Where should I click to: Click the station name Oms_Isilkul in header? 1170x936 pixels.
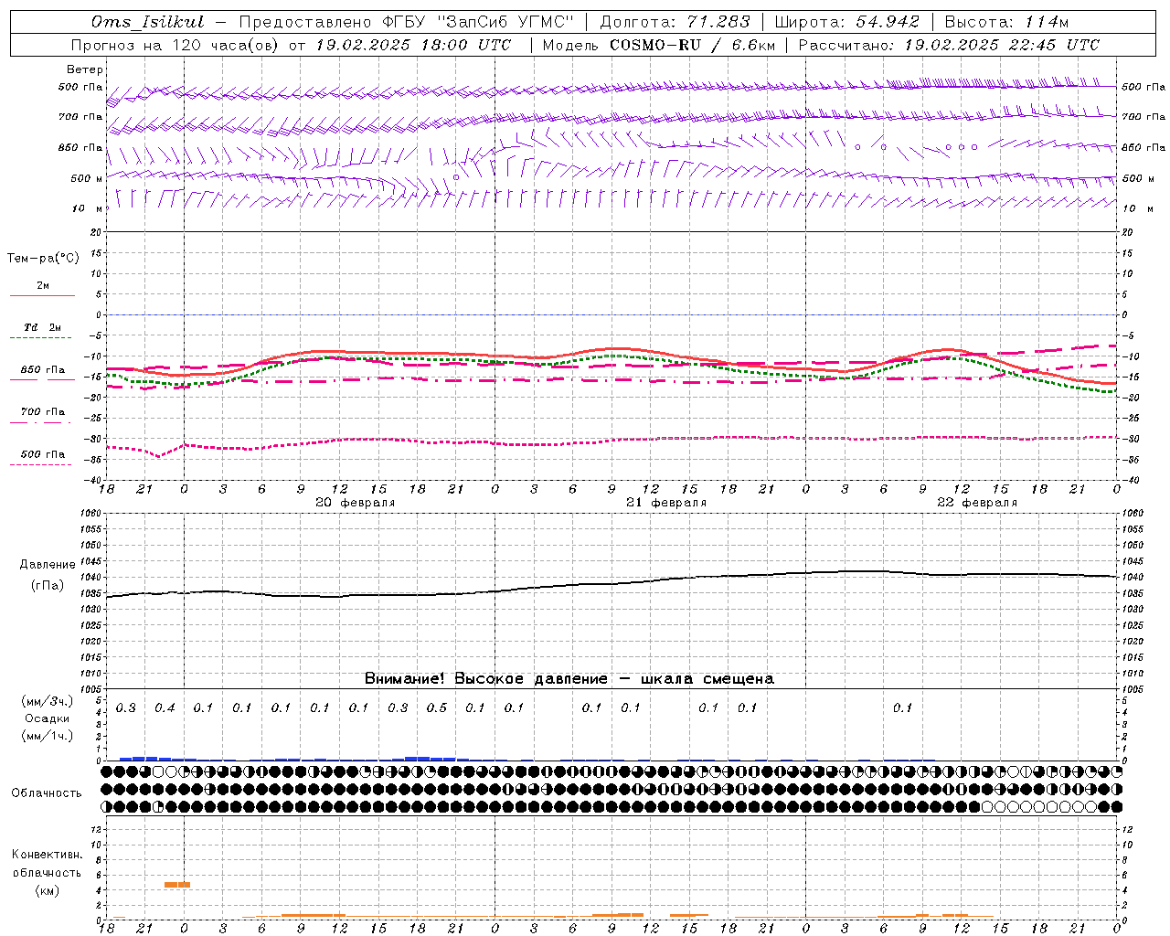(x=148, y=22)
